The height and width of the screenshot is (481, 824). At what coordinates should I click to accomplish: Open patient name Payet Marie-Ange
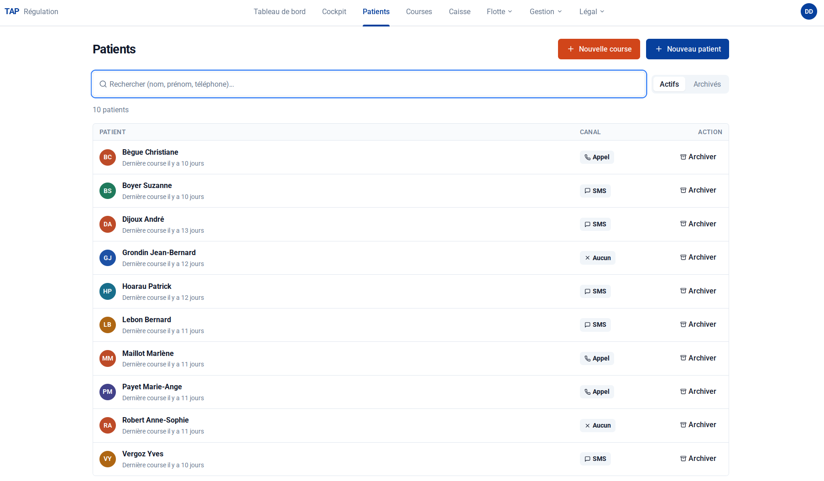click(x=152, y=387)
